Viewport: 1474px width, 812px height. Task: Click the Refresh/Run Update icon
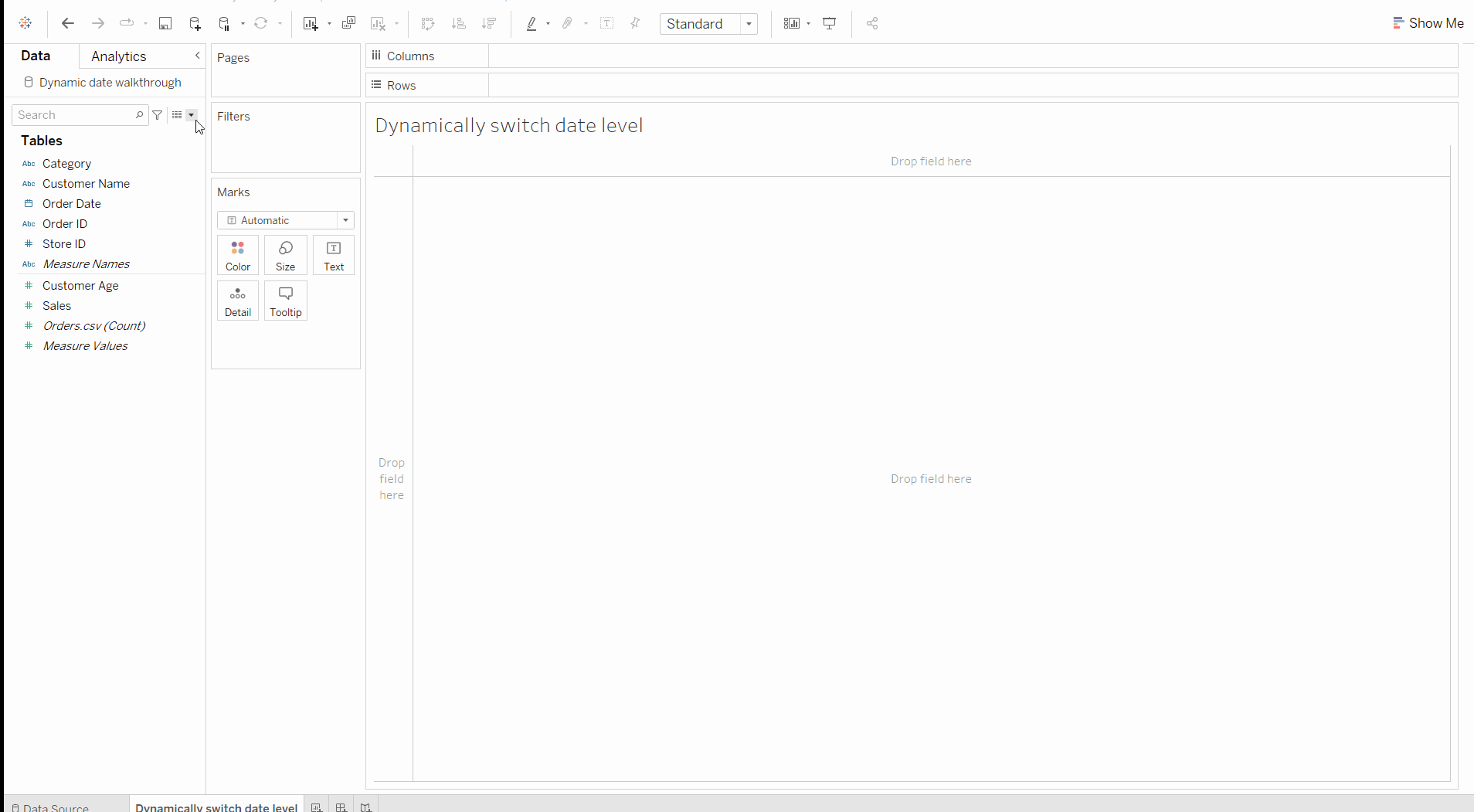261,23
